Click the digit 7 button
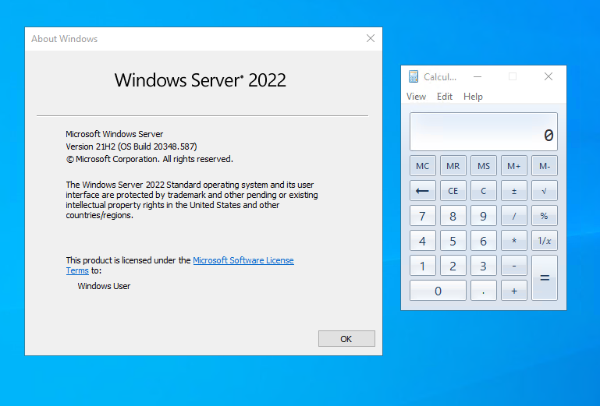 (422, 216)
